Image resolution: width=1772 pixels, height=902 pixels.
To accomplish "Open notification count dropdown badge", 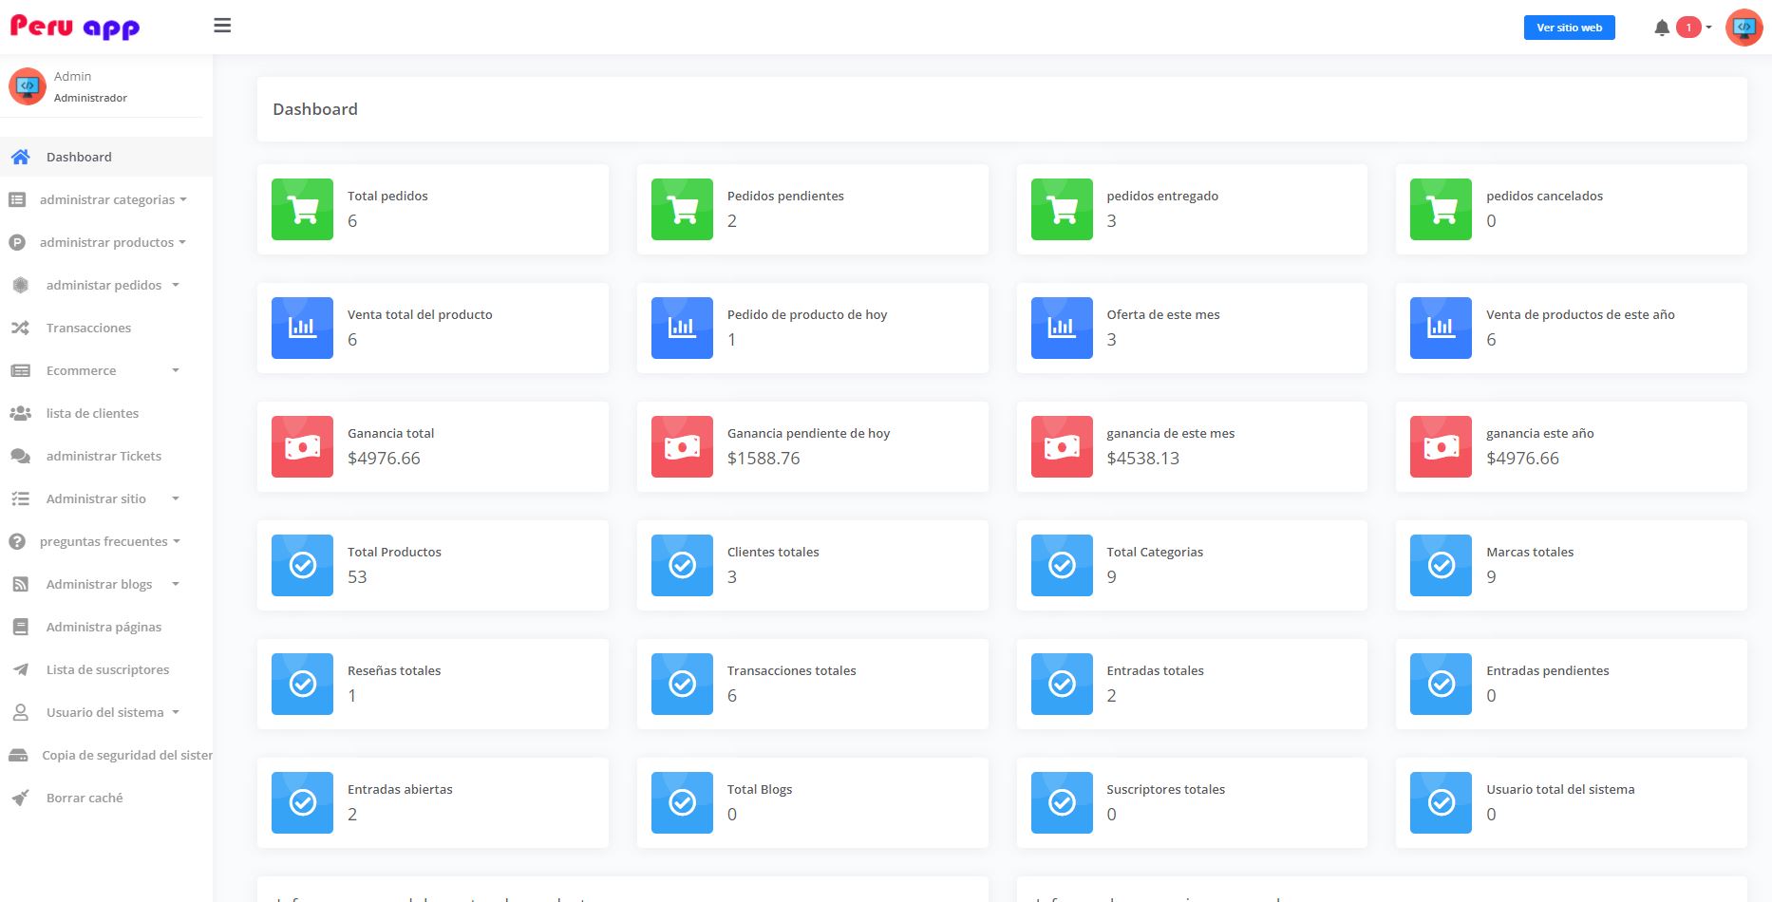I will pos(1693,28).
